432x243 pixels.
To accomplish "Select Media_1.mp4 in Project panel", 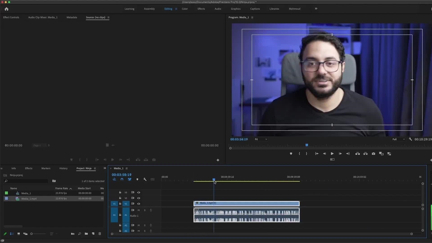I will [29, 198].
